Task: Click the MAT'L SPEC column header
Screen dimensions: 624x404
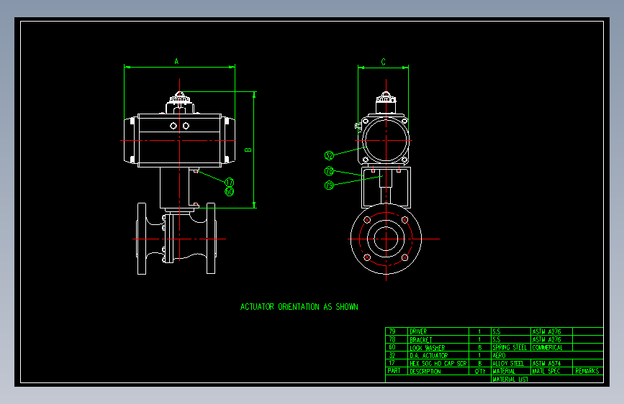Action: [551, 371]
